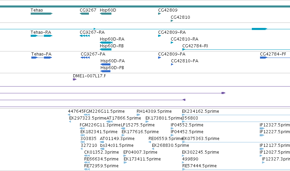The height and width of the screenshot is (171, 290).
Task: Click the CG9267 gene glyph
Action: pos(84,14)
